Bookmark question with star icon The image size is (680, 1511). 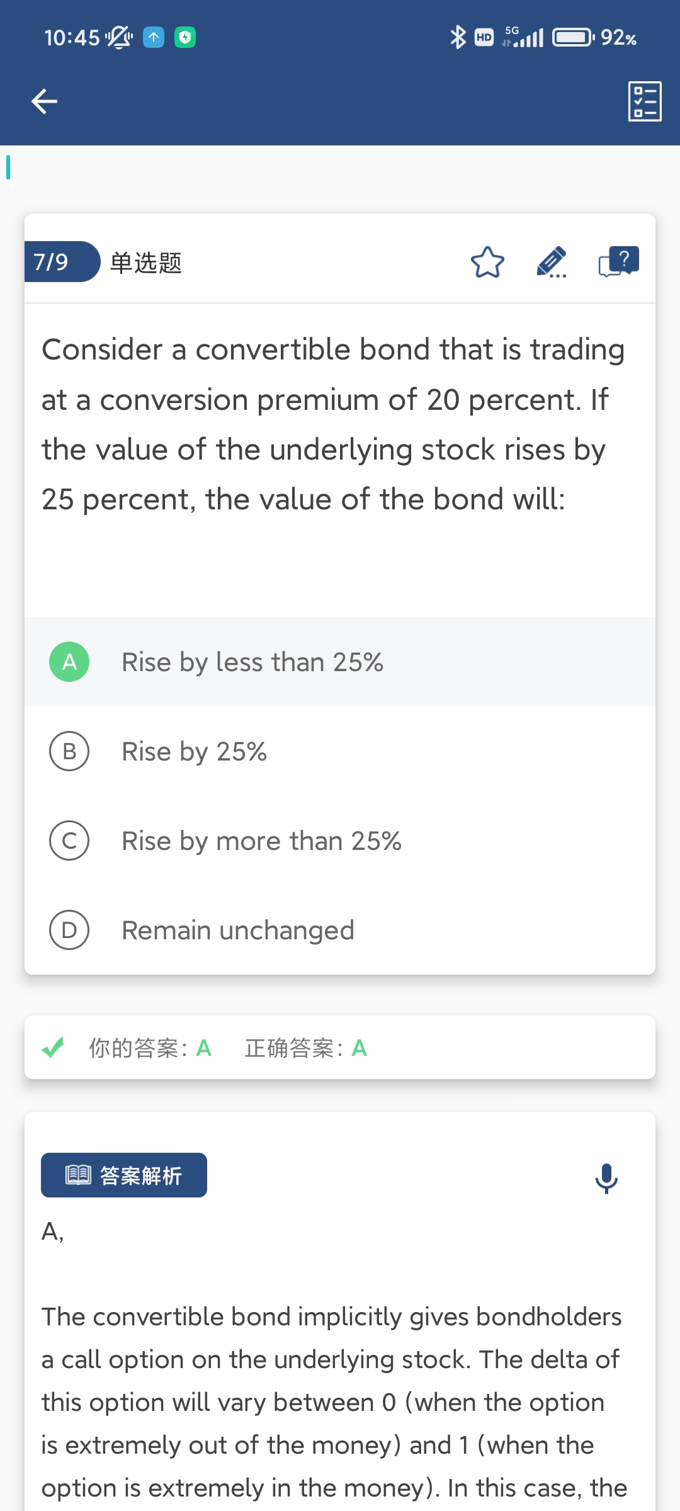pos(487,263)
